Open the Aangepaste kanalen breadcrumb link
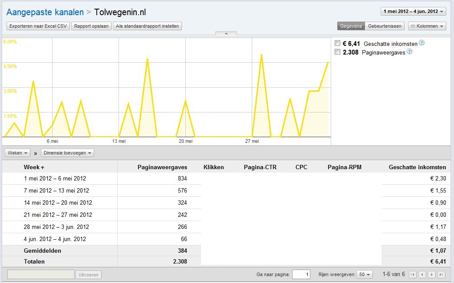The image size is (454, 283). [x=45, y=12]
